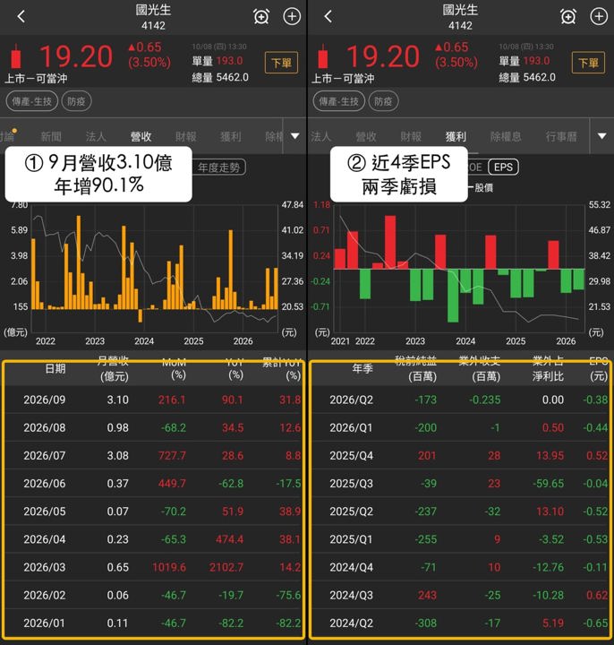Add stock to watchlist on left panel

(292, 16)
